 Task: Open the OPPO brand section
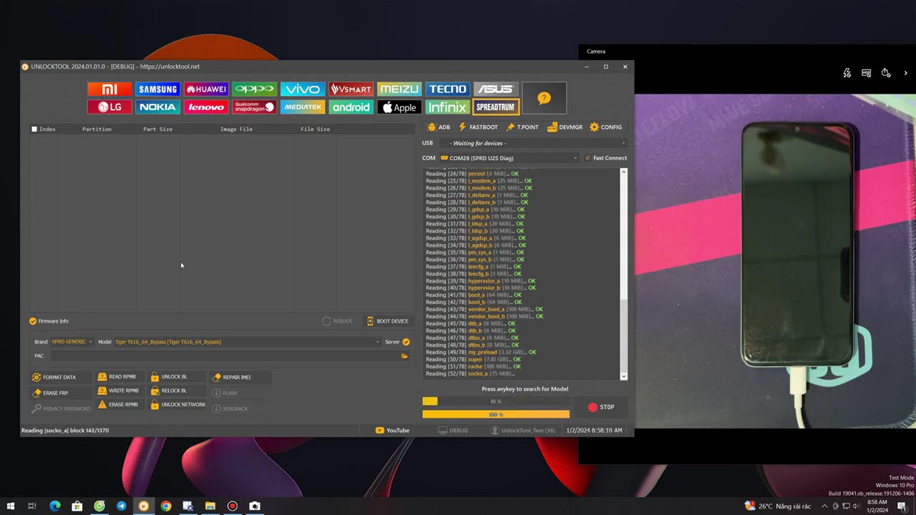254,89
